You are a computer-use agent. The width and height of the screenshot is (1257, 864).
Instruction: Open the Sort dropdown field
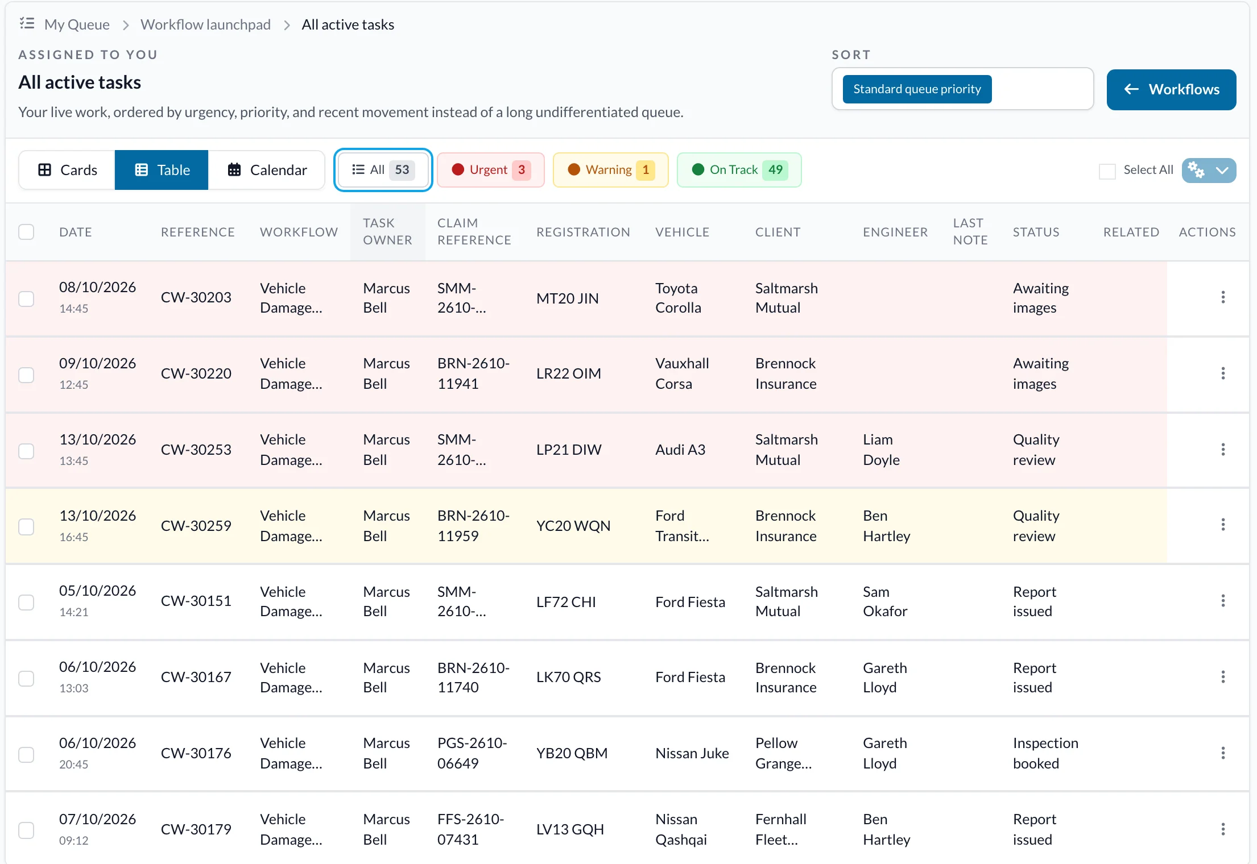point(962,89)
